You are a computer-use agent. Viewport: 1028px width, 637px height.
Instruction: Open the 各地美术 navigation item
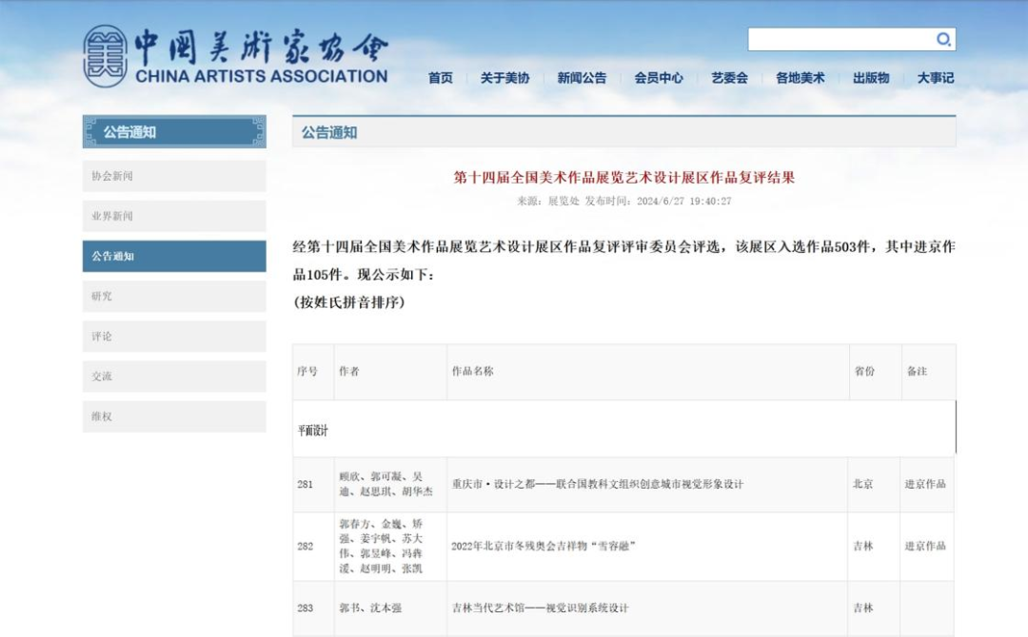(x=800, y=78)
